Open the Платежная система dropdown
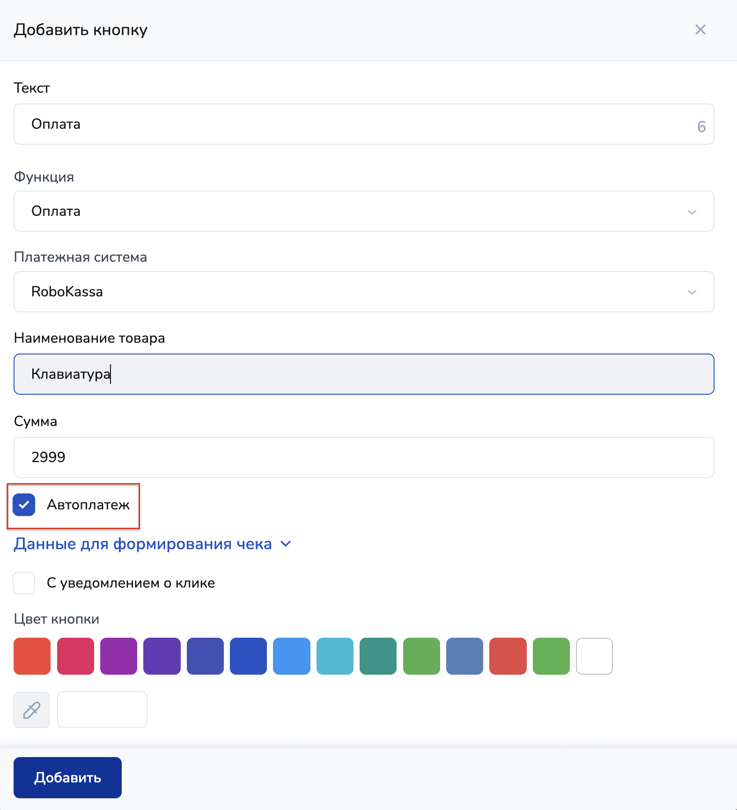 (363, 292)
